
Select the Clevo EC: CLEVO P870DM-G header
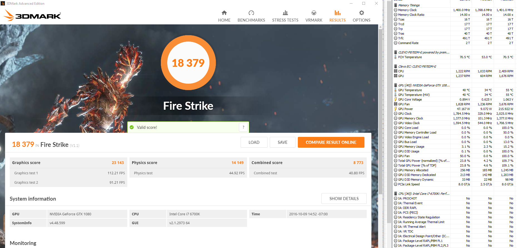click(417, 67)
